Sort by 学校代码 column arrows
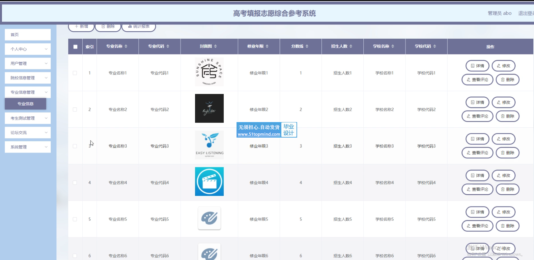Image resolution: width=534 pixels, height=260 pixels. tap(435, 47)
